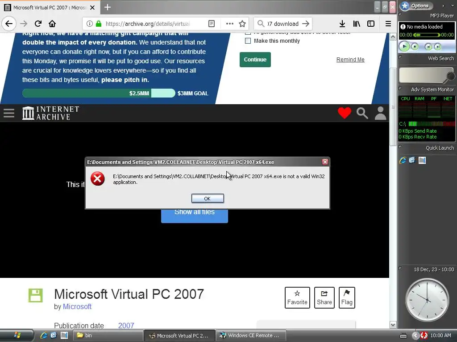
Task: Skip to previous track in MP3 Player
Action: click(x=428, y=46)
